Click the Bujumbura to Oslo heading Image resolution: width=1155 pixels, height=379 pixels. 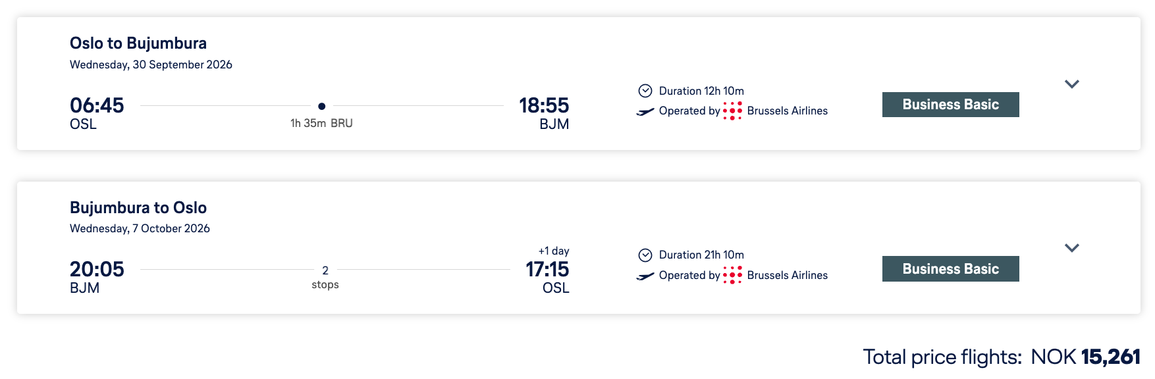138,208
